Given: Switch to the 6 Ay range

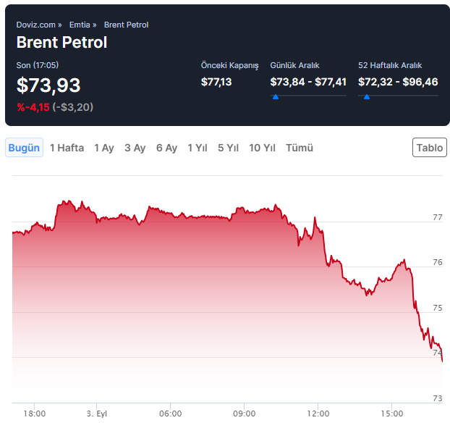Looking at the screenshot, I should [166, 148].
